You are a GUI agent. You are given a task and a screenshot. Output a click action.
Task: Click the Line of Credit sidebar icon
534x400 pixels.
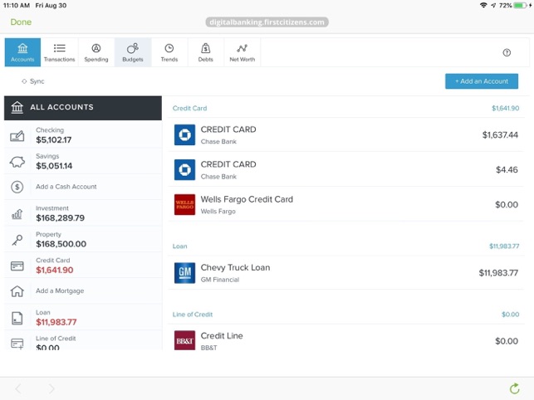[x=17, y=344]
